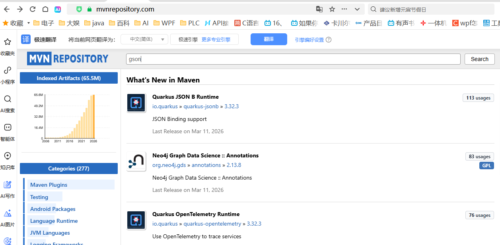Open the WPF bookmark folder

164,23
